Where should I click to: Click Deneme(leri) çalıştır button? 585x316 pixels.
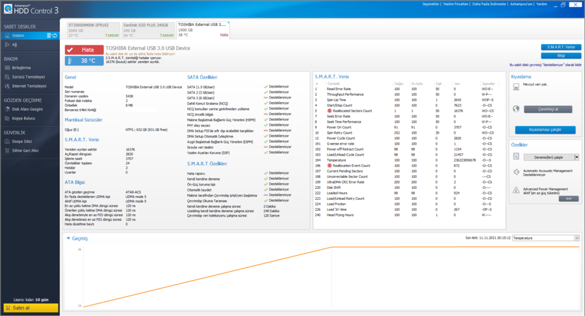click(x=549, y=157)
